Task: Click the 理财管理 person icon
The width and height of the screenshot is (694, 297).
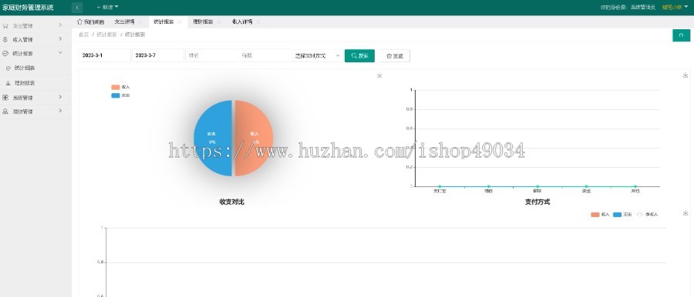Action: [5, 112]
